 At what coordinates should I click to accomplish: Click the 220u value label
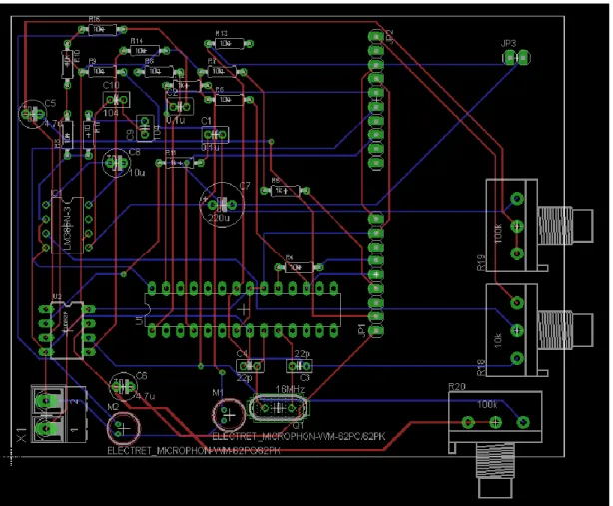[x=219, y=218]
